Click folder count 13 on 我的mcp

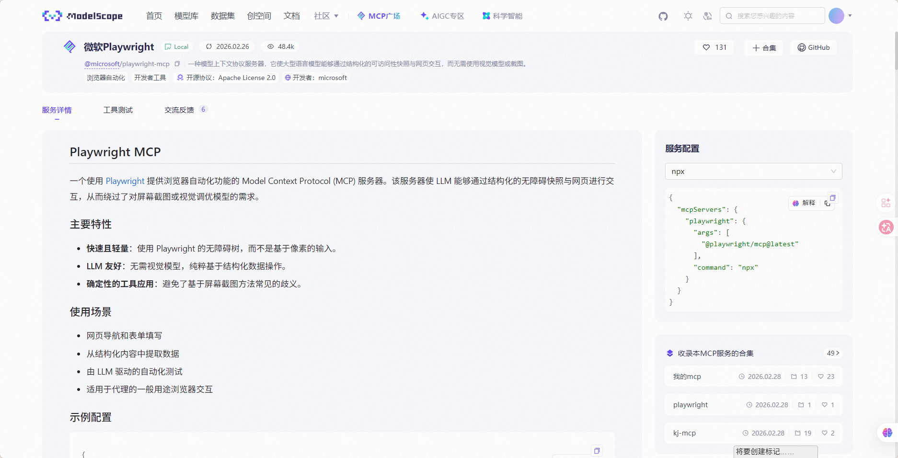tap(799, 377)
